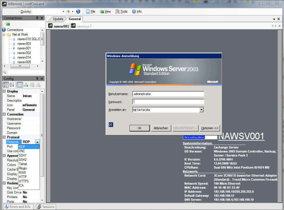Collapse the Connection property group
The height and width of the screenshot is (210, 284).
coord(4,114)
